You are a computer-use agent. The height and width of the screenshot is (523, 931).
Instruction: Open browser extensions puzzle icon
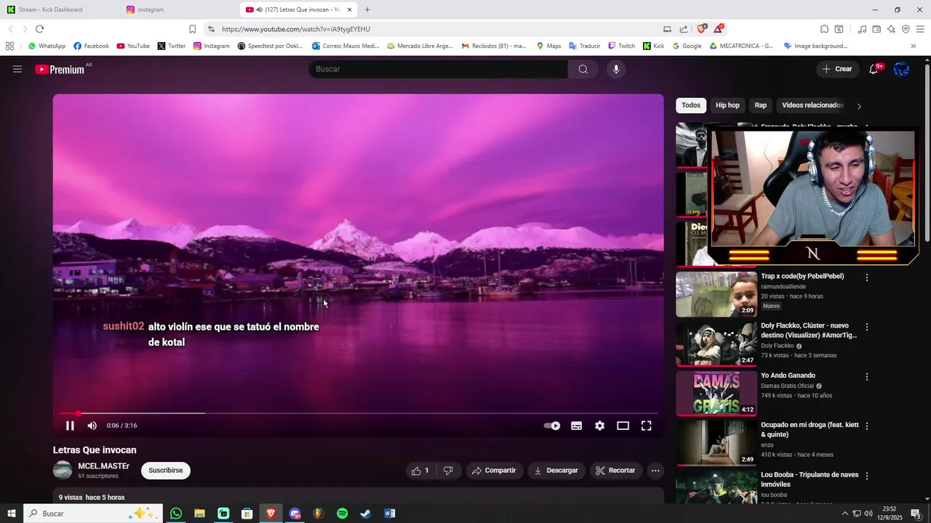coord(824,29)
